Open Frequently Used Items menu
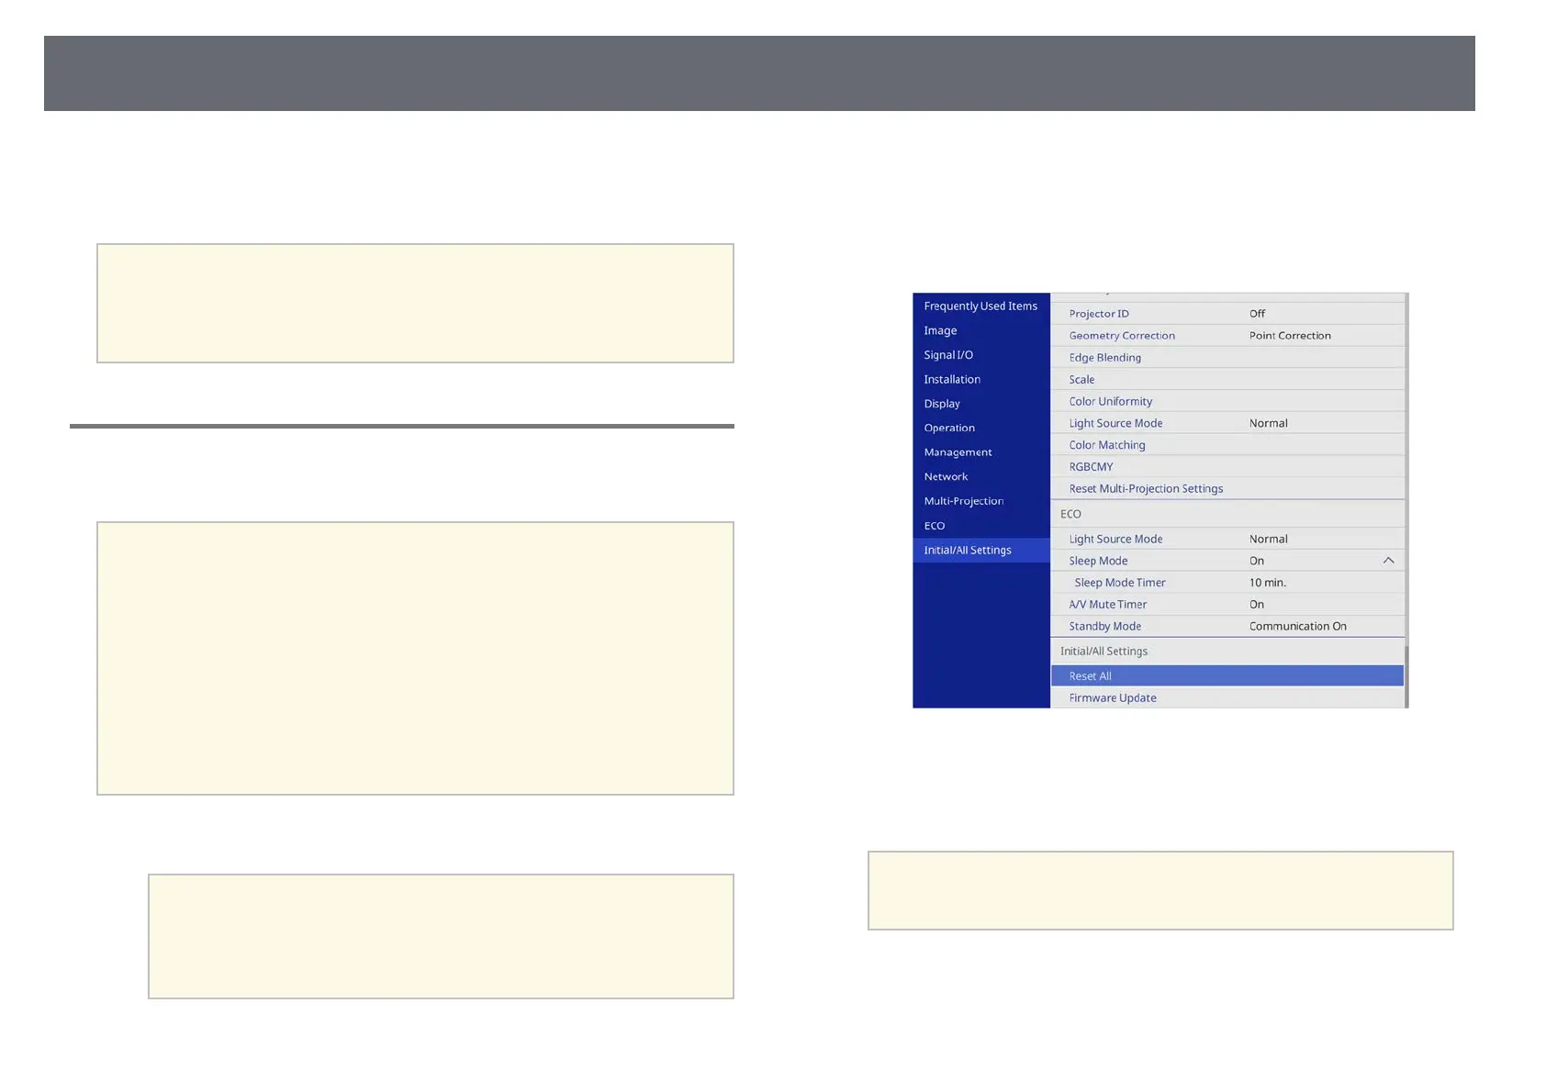 click(980, 306)
